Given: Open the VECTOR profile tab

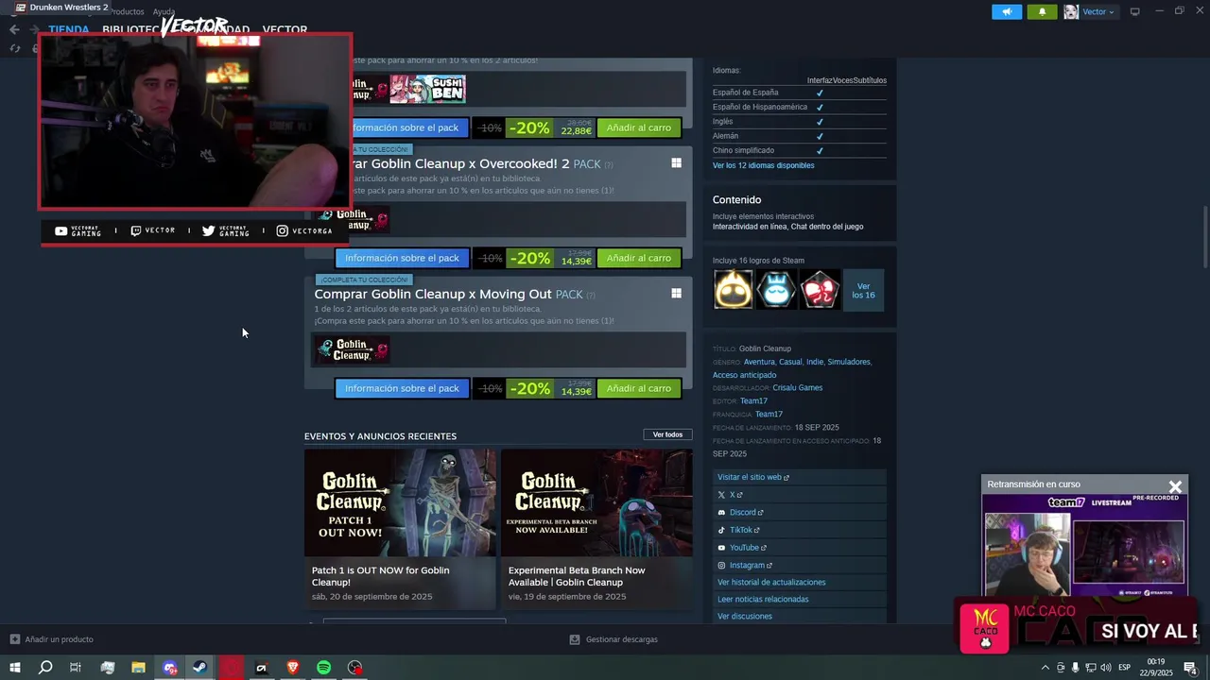Looking at the screenshot, I should [285, 29].
